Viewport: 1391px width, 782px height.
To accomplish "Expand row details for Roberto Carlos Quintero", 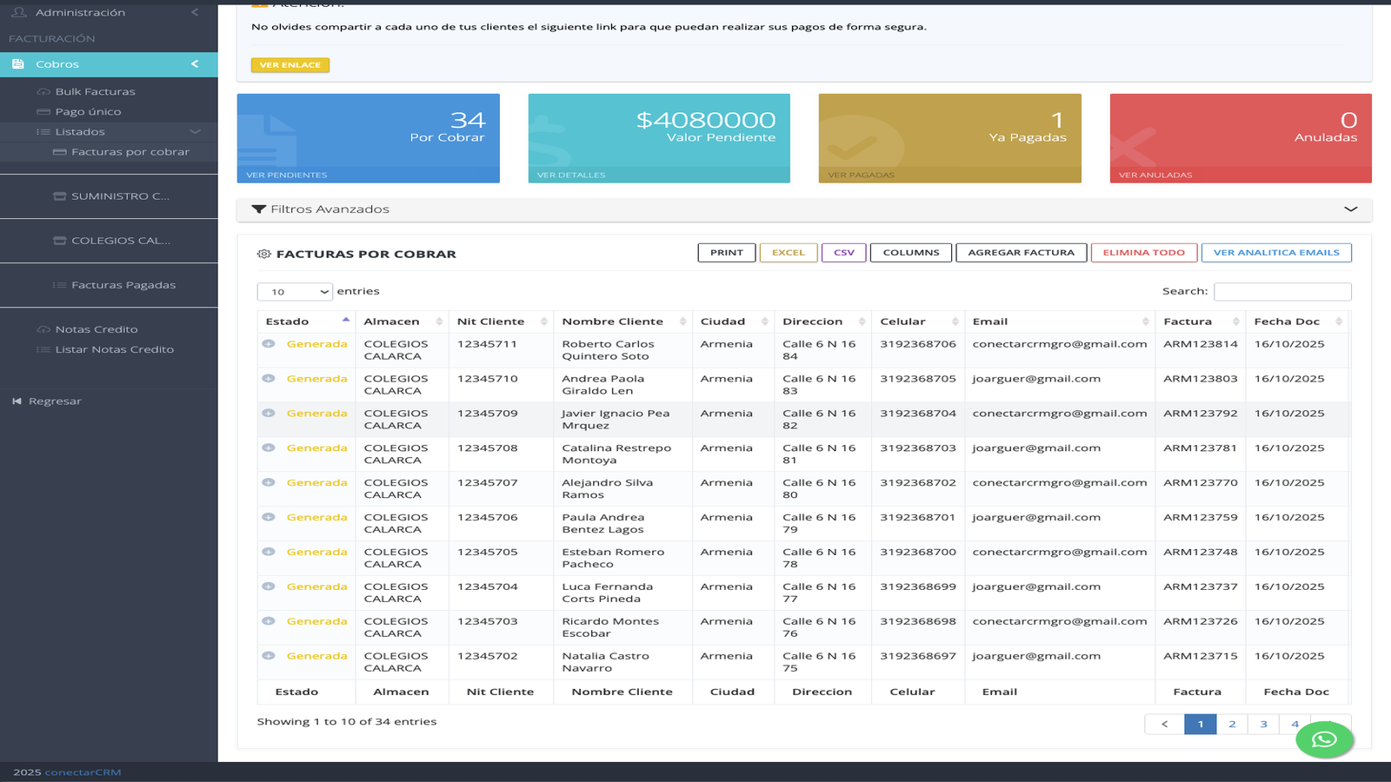I will (269, 344).
